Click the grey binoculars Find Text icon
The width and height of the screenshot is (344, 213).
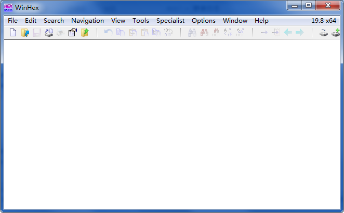[x=192, y=33]
